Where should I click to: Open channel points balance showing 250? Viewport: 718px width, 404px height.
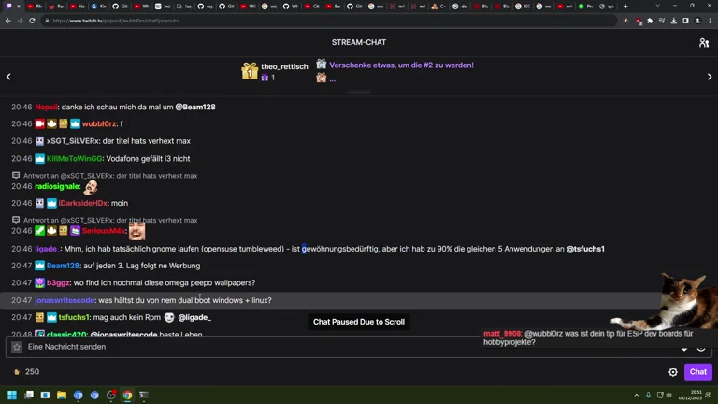tap(26, 372)
